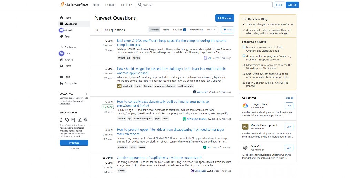This screenshot has height=178, width=353.
Task: Open Home via the house icon
Action: click(x=61, y=18)
